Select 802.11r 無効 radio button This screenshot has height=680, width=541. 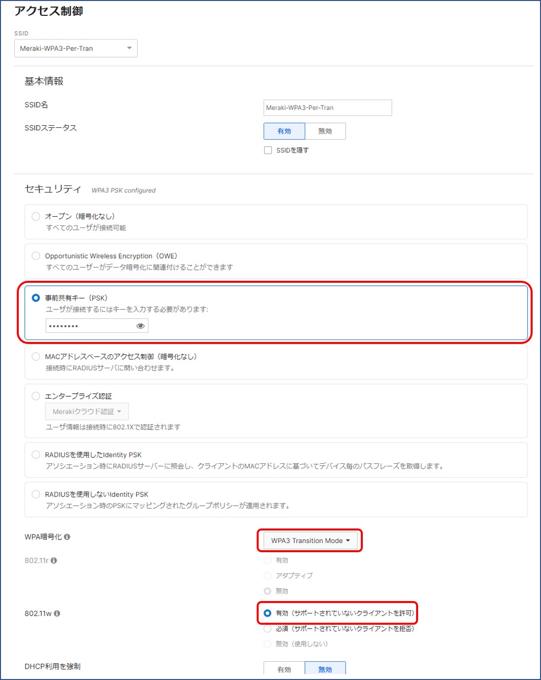pyautogui.click(x=268, y=591)
